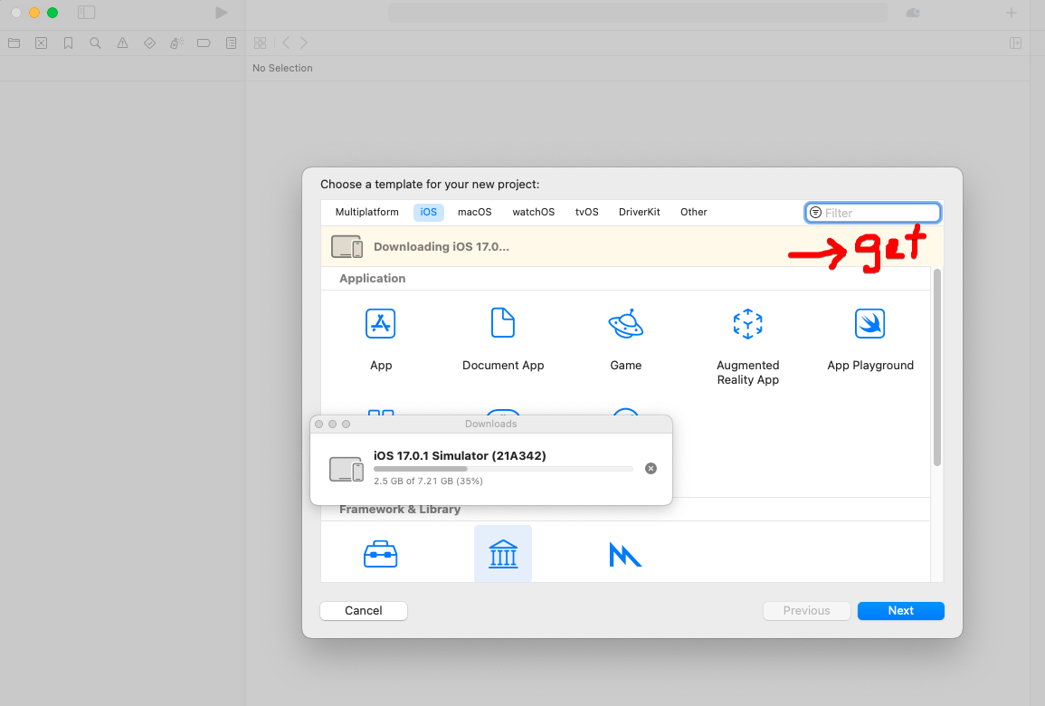1045x706 pixels.
Task: Open the related items grid icon
Action: click(x=260, y=43)
